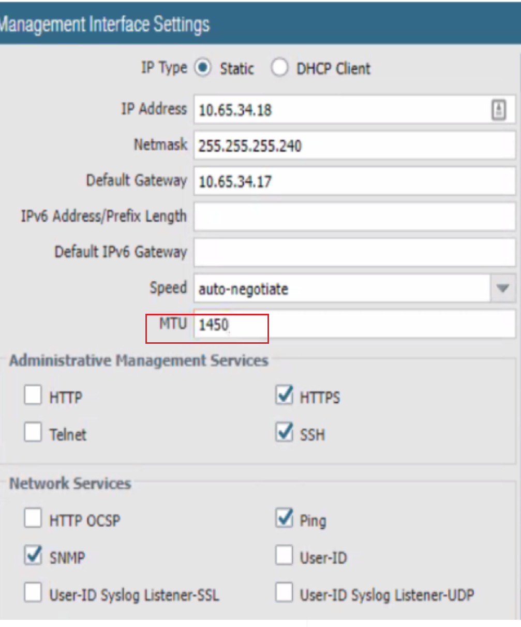Uncheck the Ping network service
Viewport: 521px width, 627px height.
pos(284,519)
